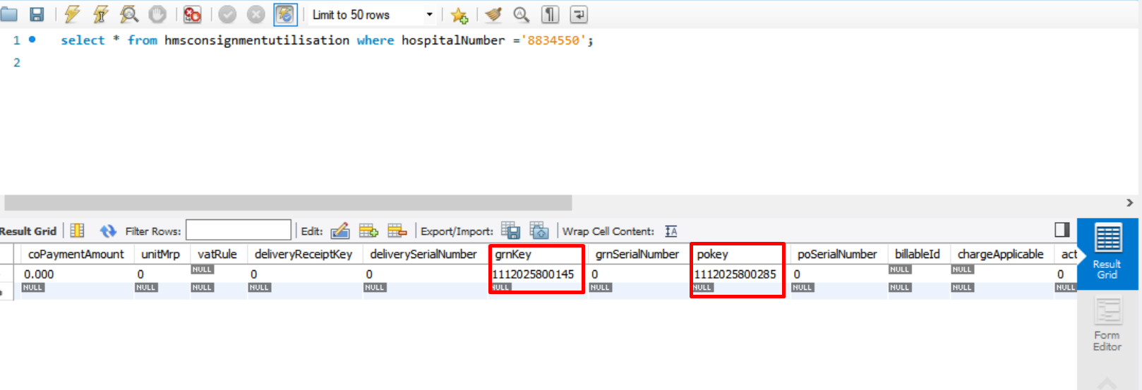Image resolution: width=1142 pixels, height=390 pixels.
Task: Click the horizontal editor scrollbar
Action: point(288,203)
